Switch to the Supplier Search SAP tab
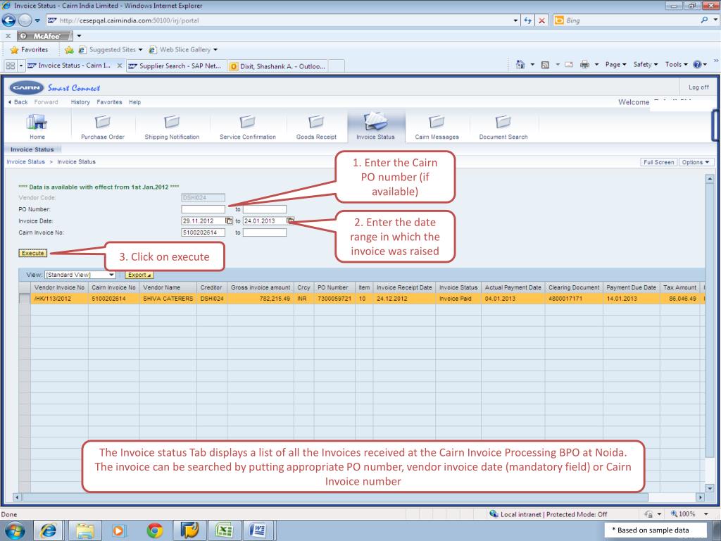The height and width of the screenshot is (541, 721). tap(175, 66)
